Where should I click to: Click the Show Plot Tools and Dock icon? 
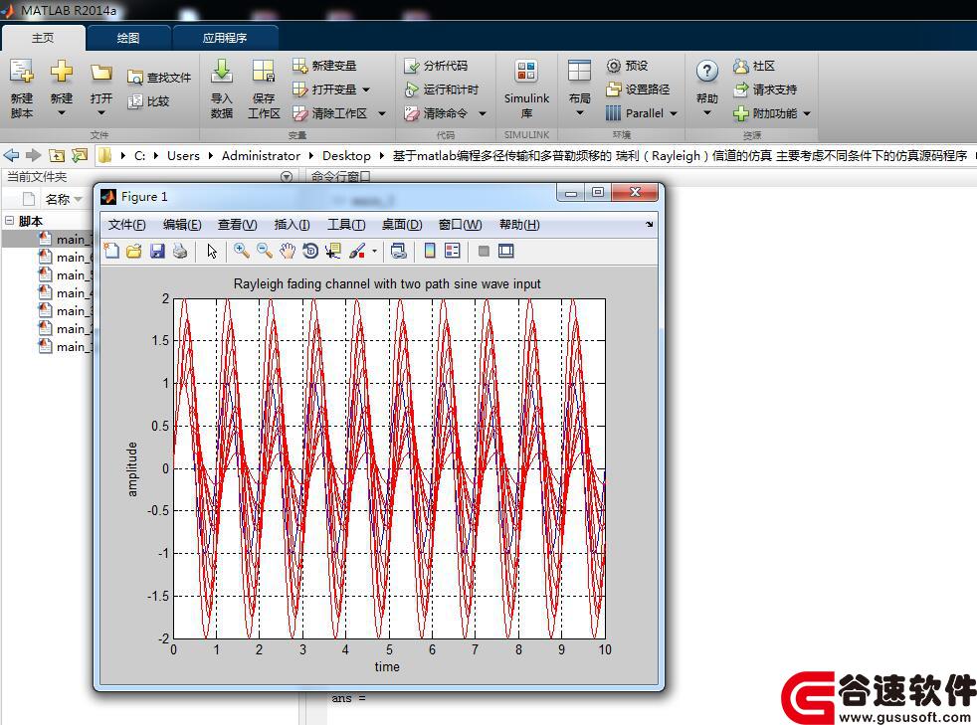click(x=506, y=251)
